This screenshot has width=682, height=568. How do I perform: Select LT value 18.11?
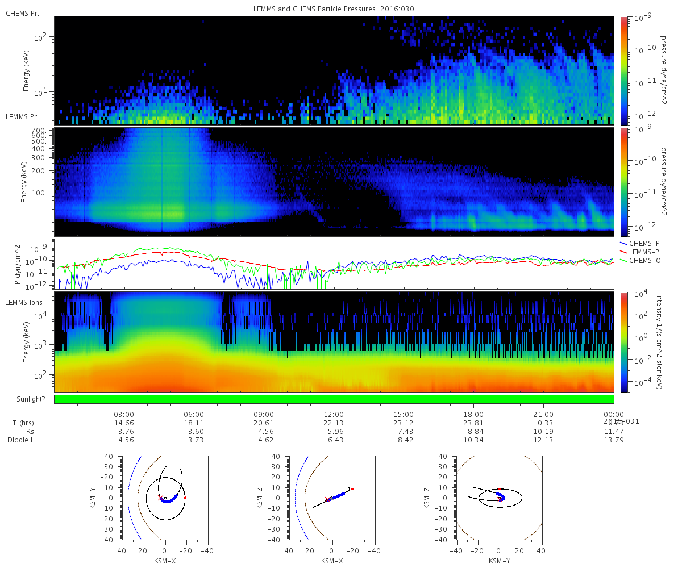pyautogui.click(x=194, y=423)
